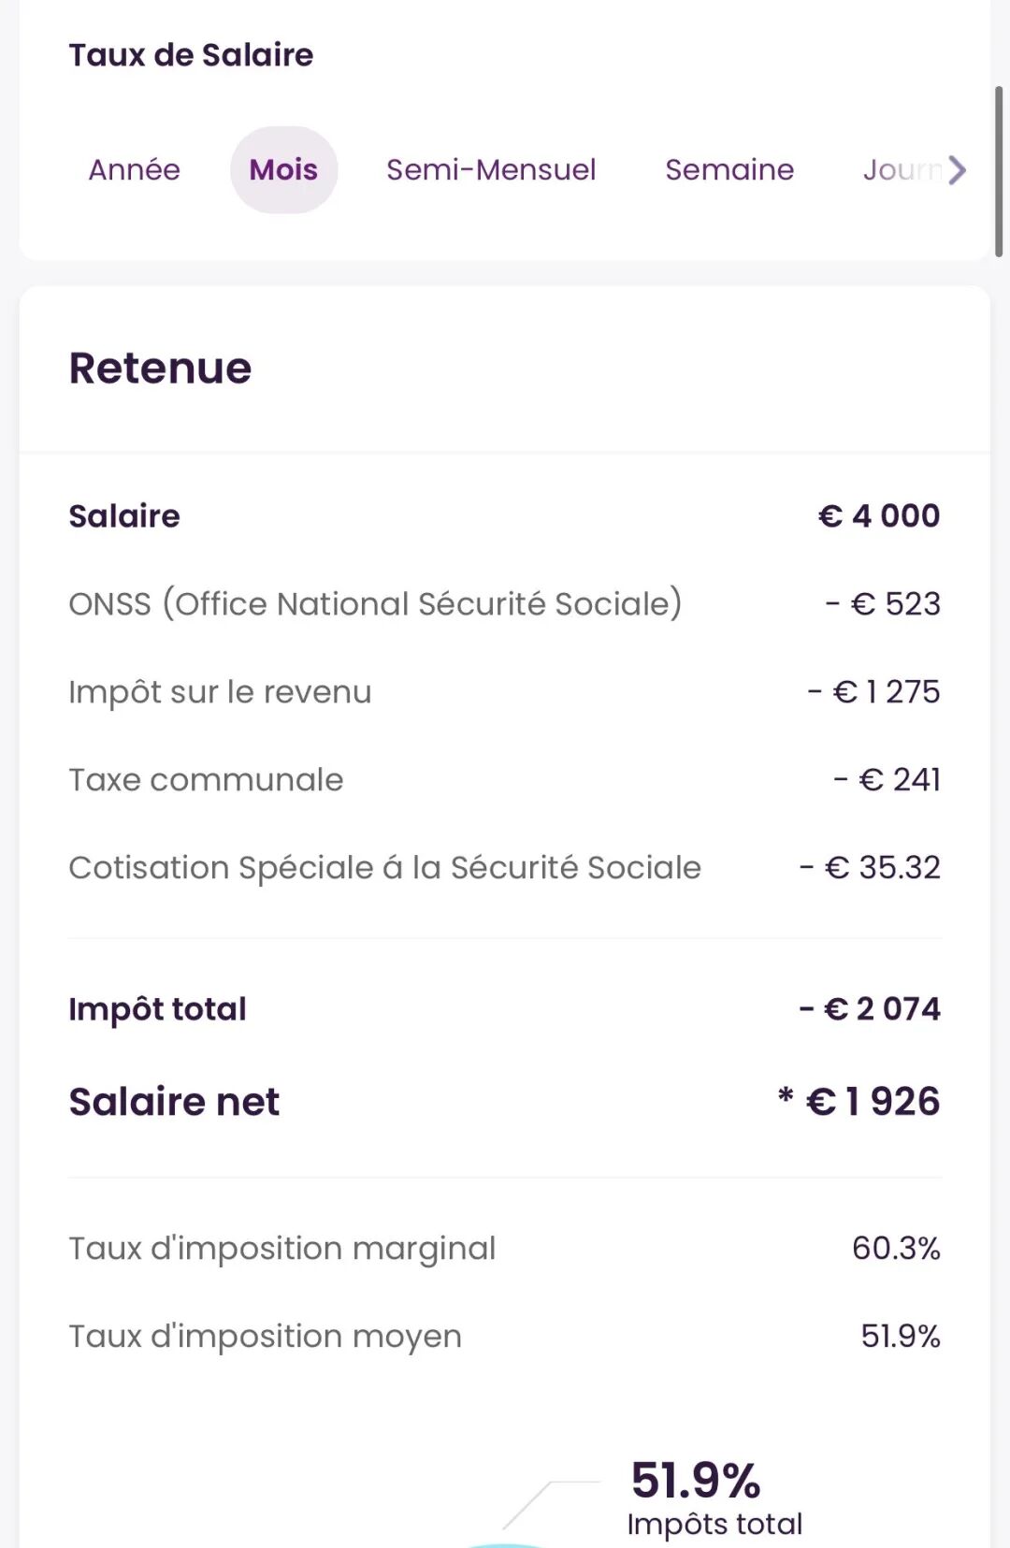The image size is (1010, 1548).
Task: Tap the € 4 000 salary amount
Action: [x=879, y=515]
